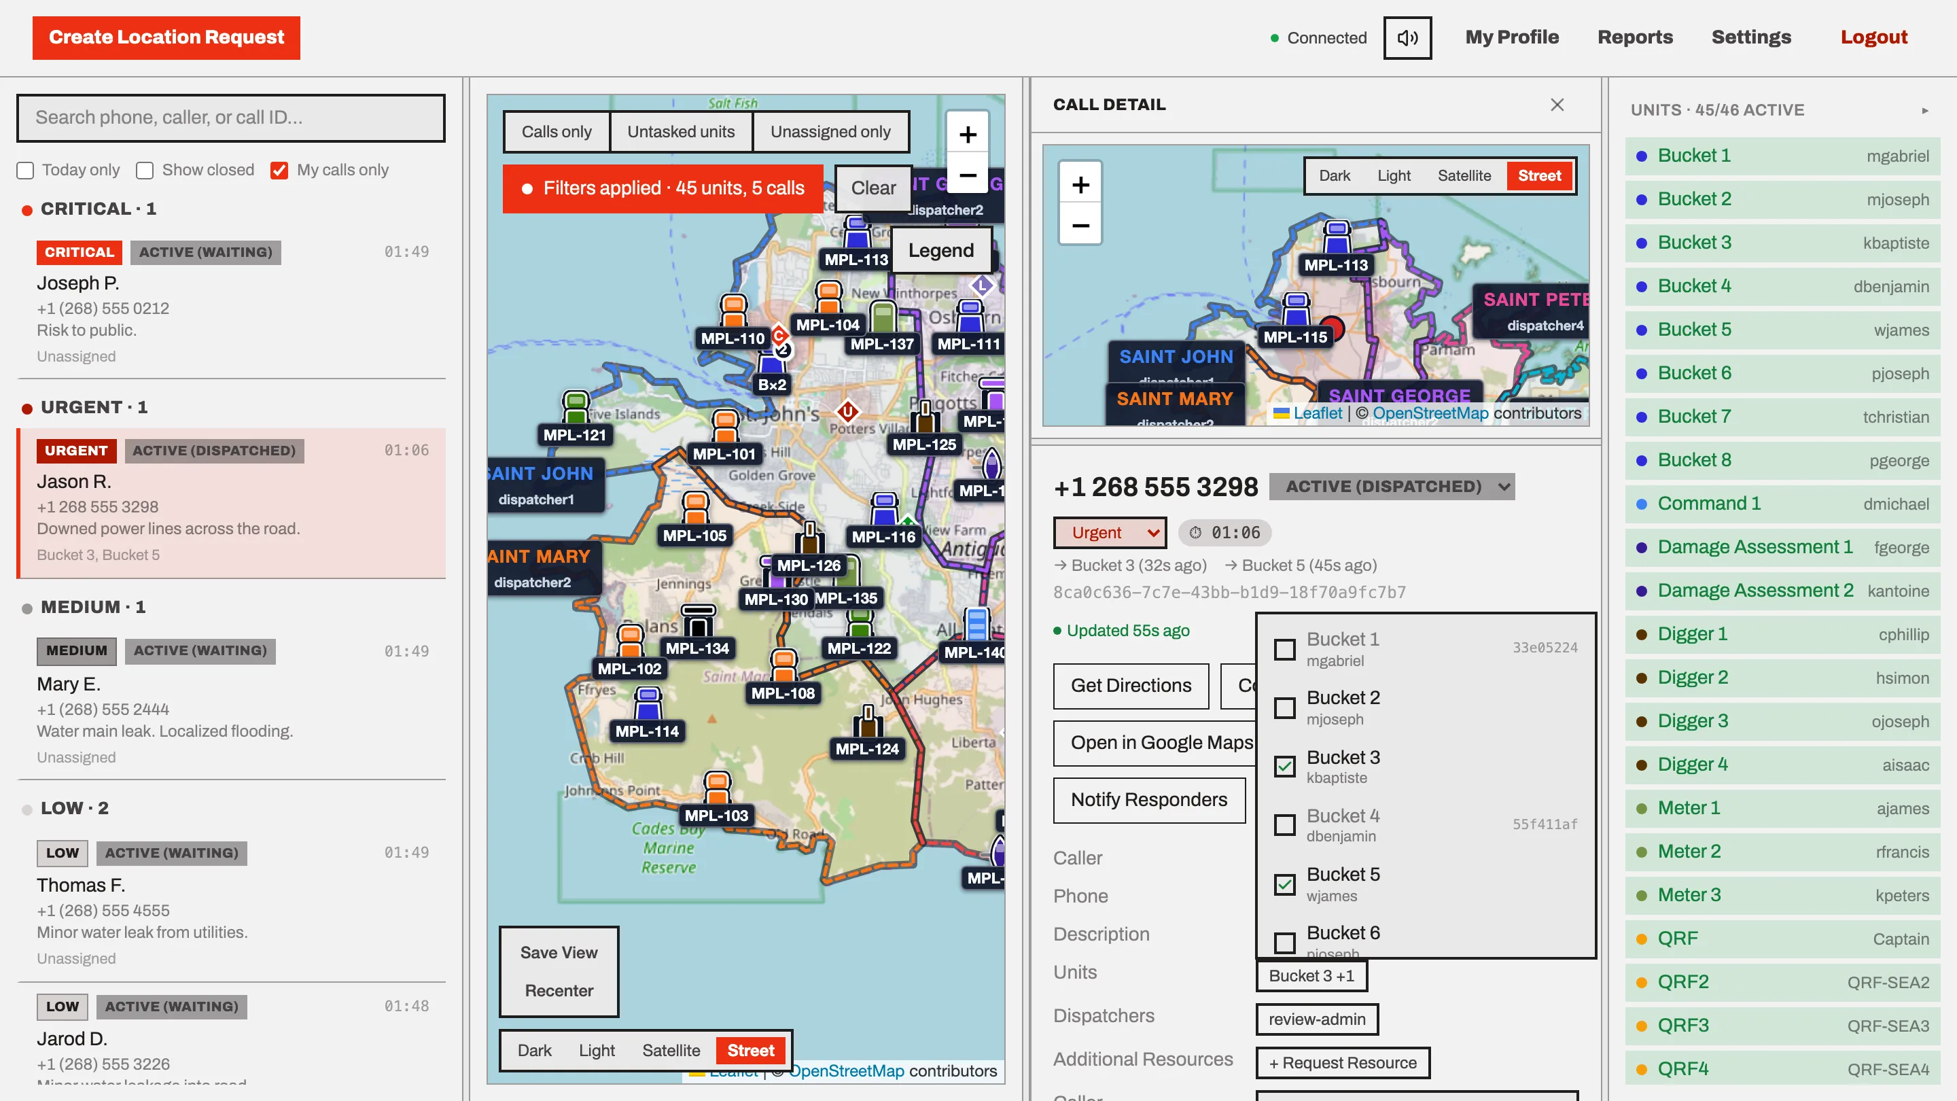
Task: Zoom out on the call detail map
Action: [1080, 225]
